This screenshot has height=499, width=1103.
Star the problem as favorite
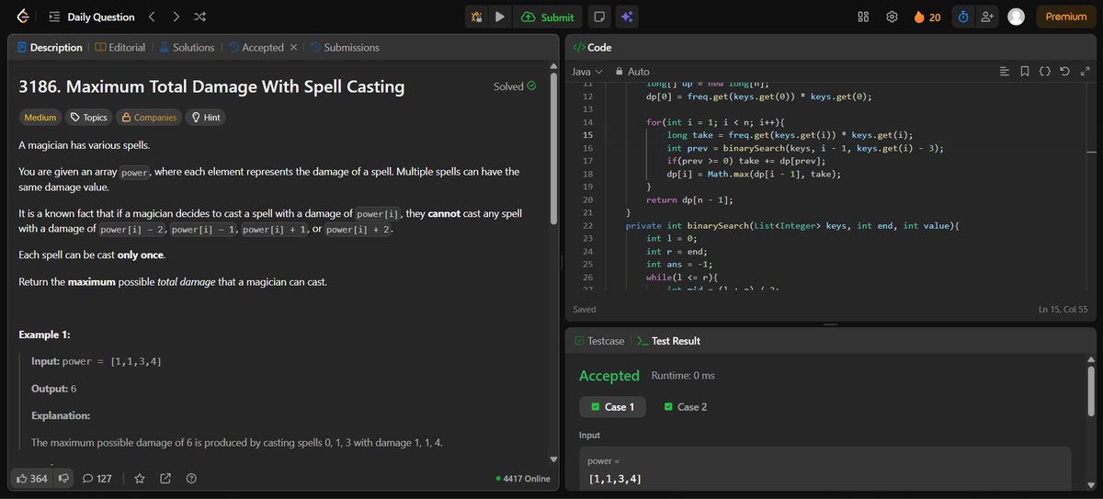click(x=140, y=478)
